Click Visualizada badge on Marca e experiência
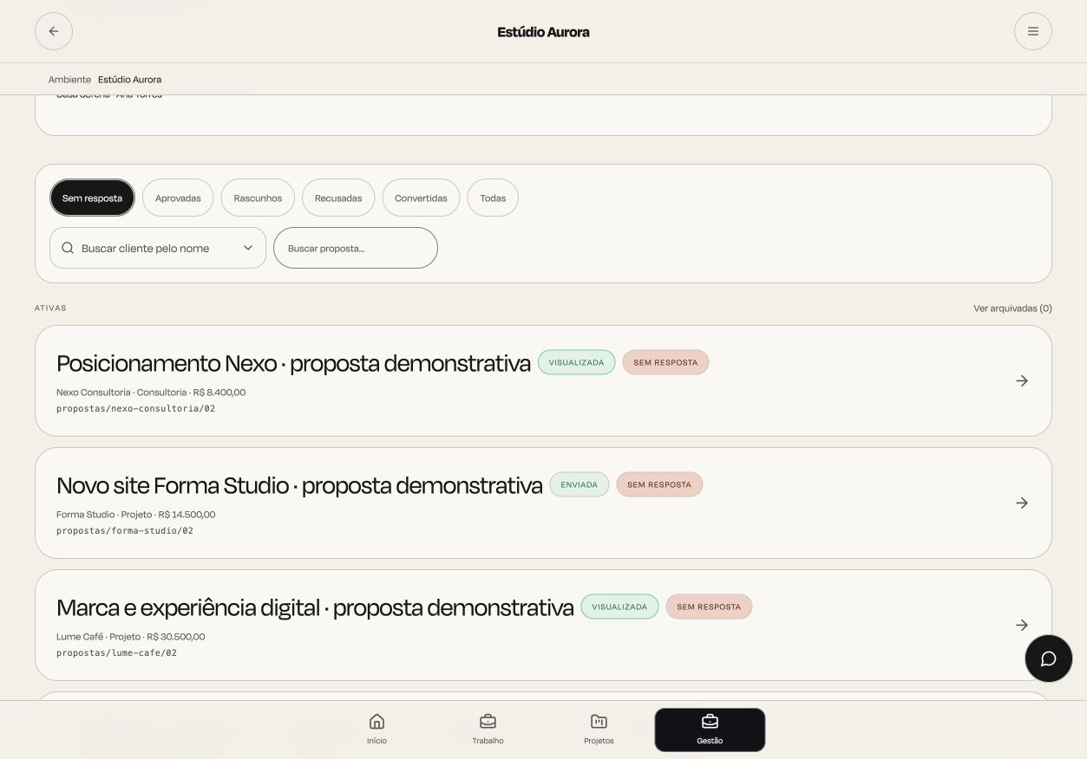The height and width of the screenshot is (759, 1087). point(619,607)
